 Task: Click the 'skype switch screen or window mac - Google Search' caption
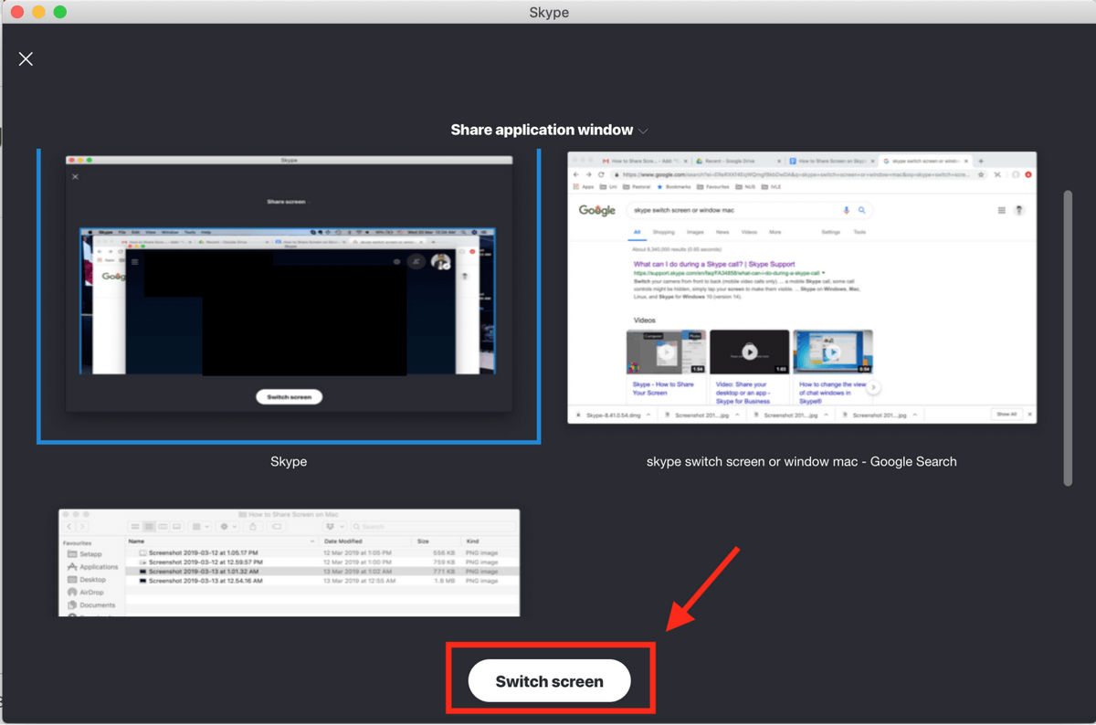[x=802, y=462]
